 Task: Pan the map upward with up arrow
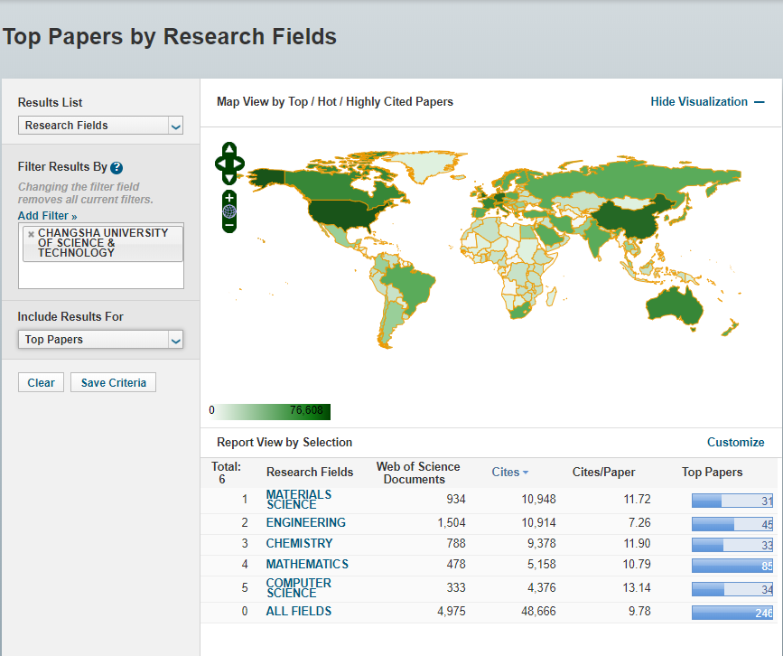229,149
